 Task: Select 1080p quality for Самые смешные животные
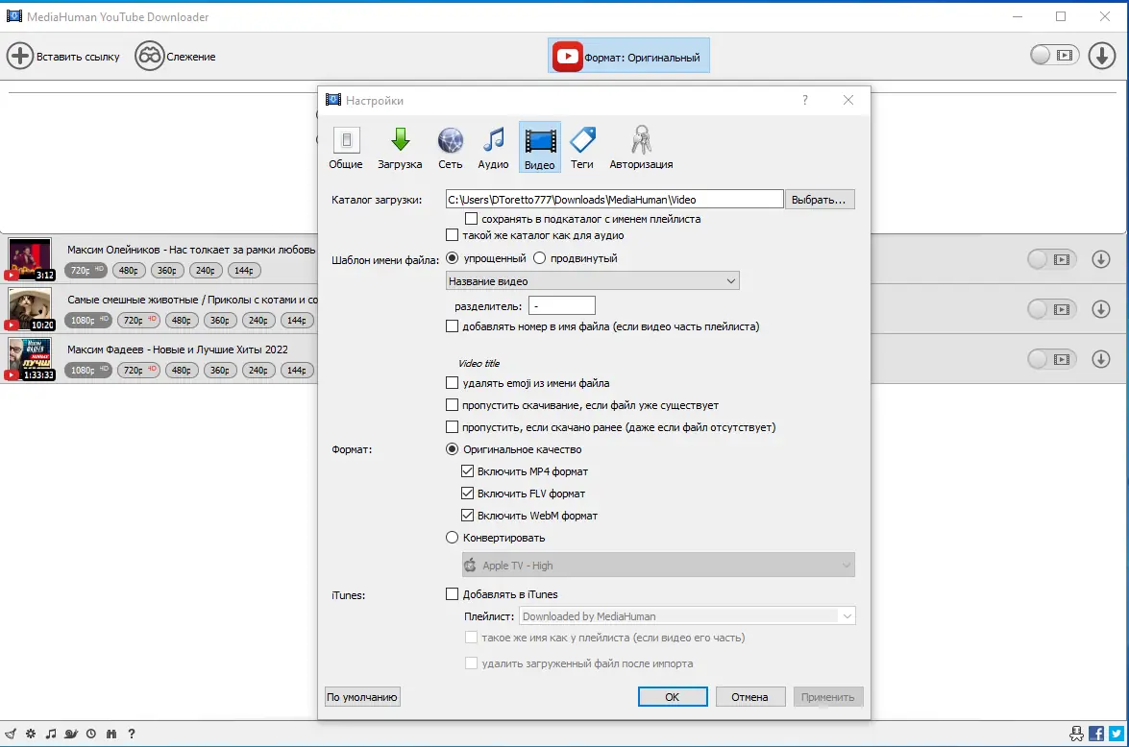point(88,320)
